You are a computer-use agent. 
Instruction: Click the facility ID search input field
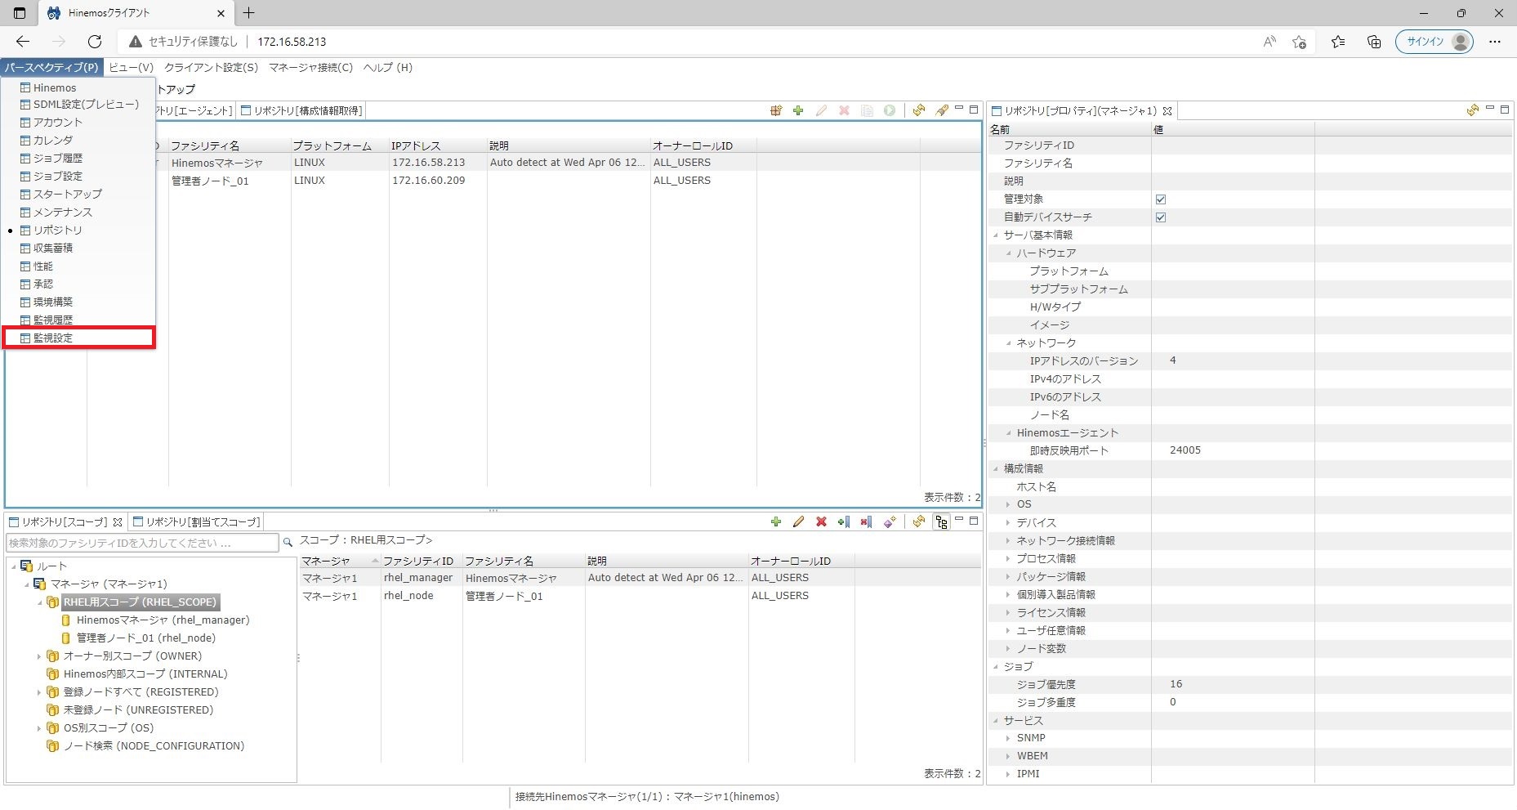pyautogui.click(x=143, y=543)
